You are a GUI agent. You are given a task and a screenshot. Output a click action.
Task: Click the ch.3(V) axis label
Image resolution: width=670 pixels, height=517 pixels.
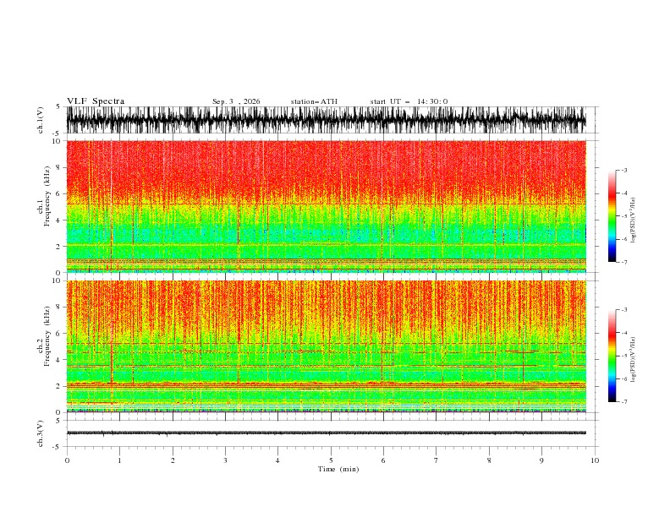(x=41, y=433)
